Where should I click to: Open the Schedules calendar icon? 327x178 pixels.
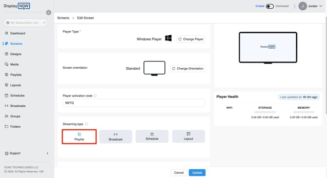(x=6, y=96)
